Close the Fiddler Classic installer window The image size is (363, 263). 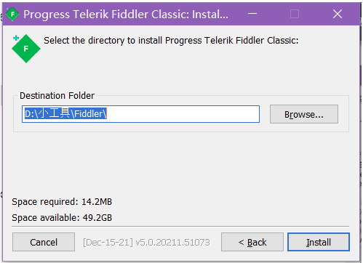click(x=338, y=14)
